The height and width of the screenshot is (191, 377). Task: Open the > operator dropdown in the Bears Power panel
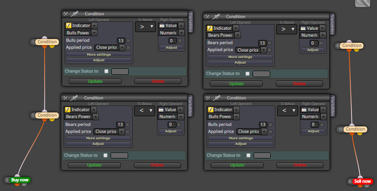(x=286, y=29)
